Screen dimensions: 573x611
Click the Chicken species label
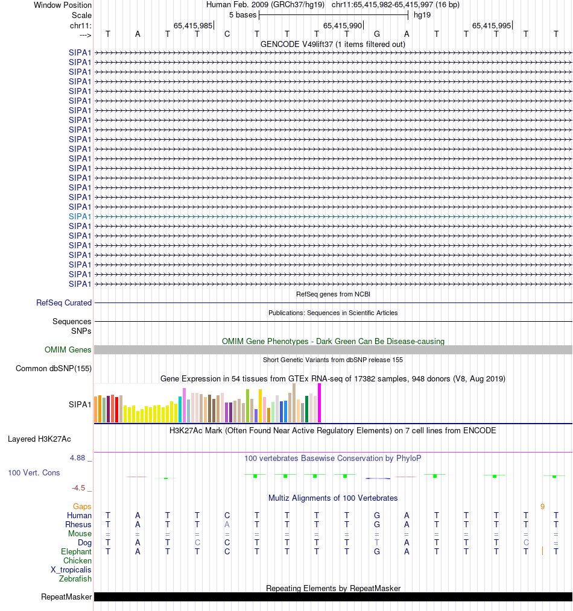[x=78, y=561]
